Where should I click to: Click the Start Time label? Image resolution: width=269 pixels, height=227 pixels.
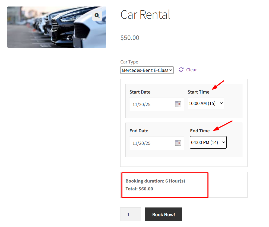click(198, 92)
